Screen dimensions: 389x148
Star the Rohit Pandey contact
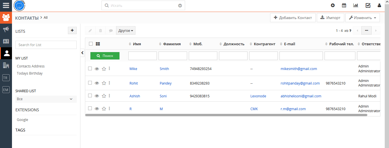click(x=104, y=83)
